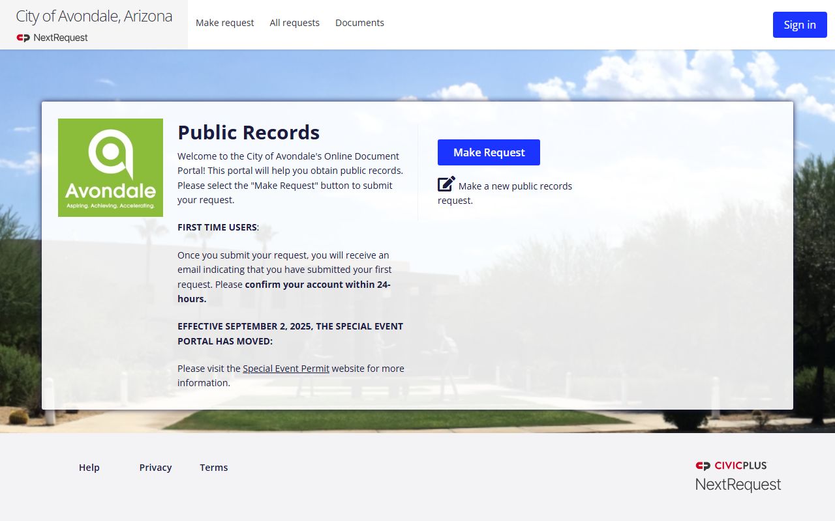The image size is (835, 521).
Task: Click the 'confirm your account within 24-hours' text
Action: (284, 292)
